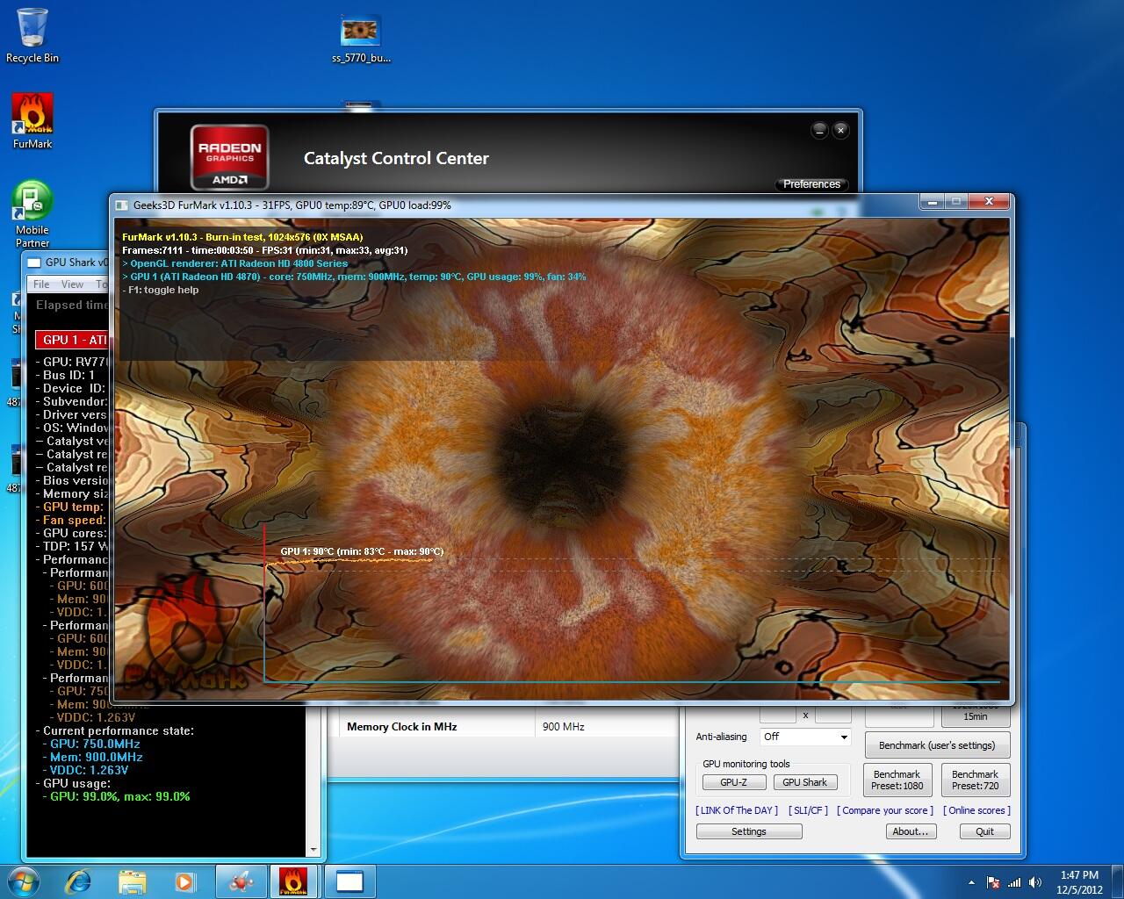Screen dimensions: 1124x899
Task: Open the SLI/CF link
Action: (808, 810)
